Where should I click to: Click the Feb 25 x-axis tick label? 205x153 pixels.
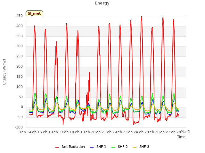143,132
